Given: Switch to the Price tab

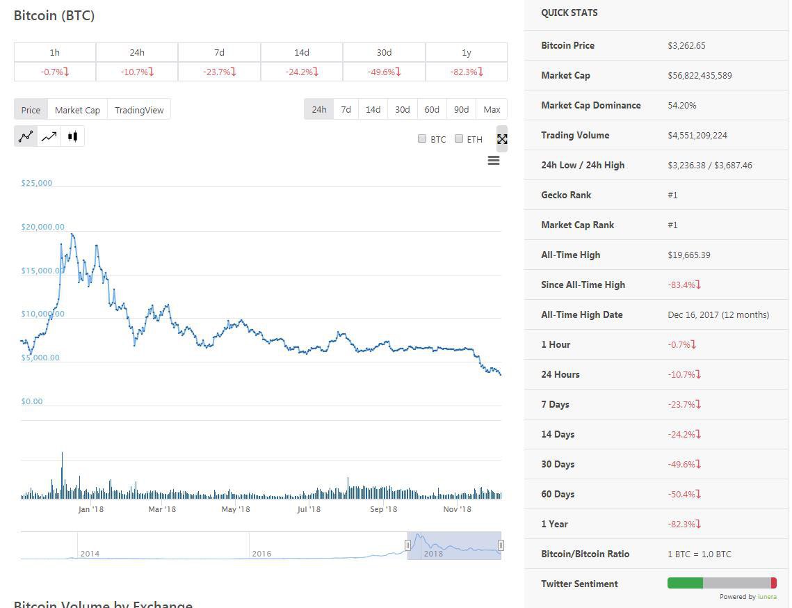Looking at the screenshot, I should tap(31, 110).
